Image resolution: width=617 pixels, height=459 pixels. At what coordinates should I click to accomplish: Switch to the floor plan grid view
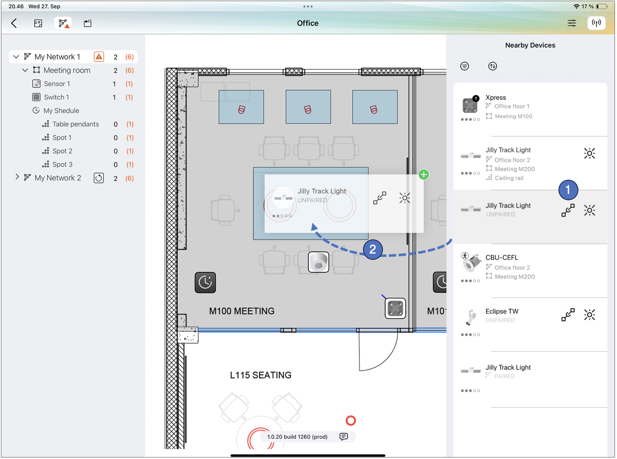point(38,23)
